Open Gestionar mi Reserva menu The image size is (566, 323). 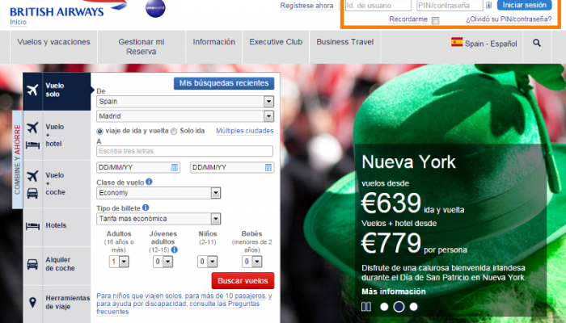point(141,47)
